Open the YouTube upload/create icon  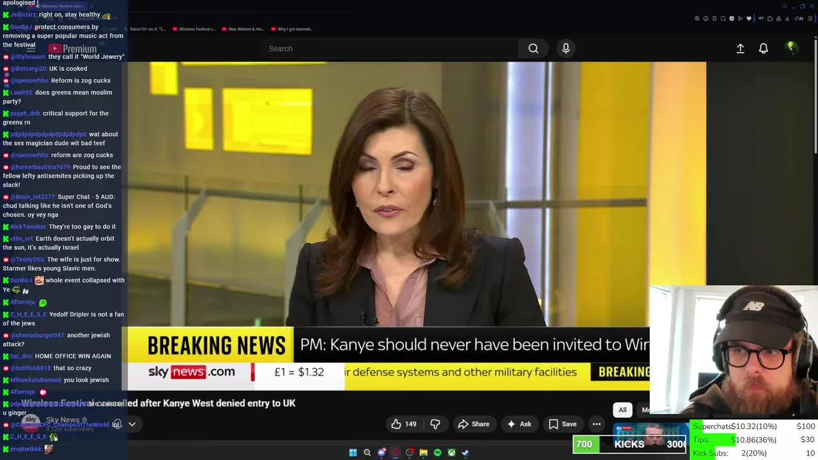(740, 49)
